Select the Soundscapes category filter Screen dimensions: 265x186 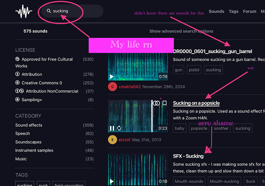tap(29, 142)
